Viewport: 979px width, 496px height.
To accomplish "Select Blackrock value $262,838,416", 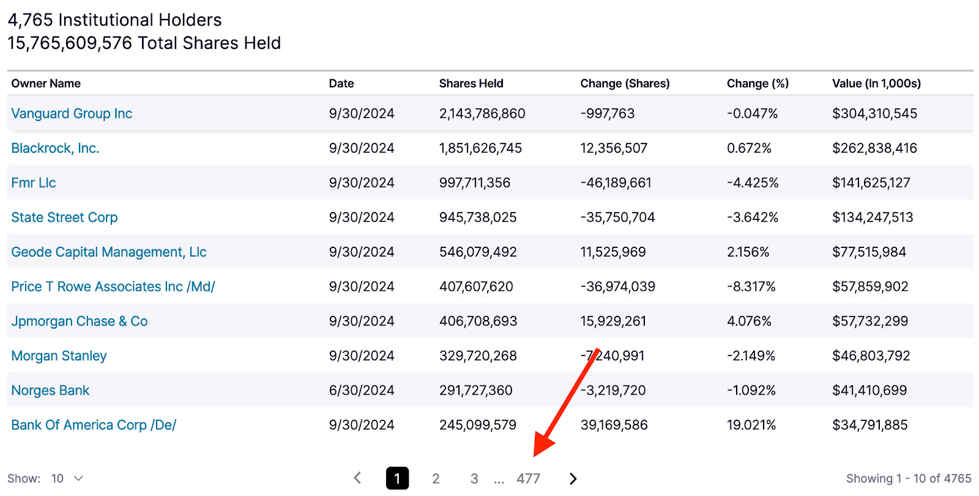I will click(874, 148).
